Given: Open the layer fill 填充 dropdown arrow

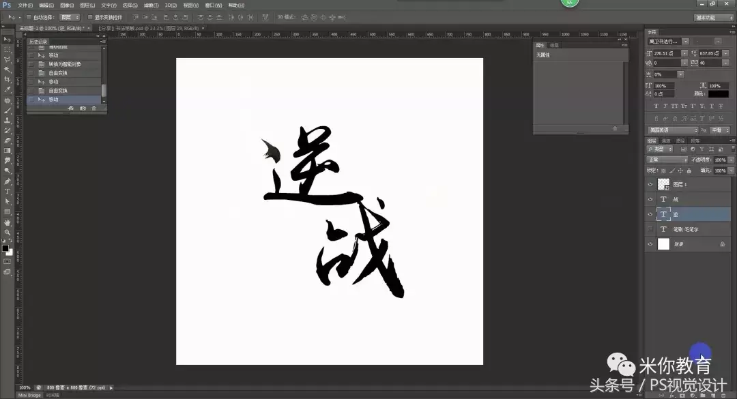Looking at the screenshot, I should [731, 171].
